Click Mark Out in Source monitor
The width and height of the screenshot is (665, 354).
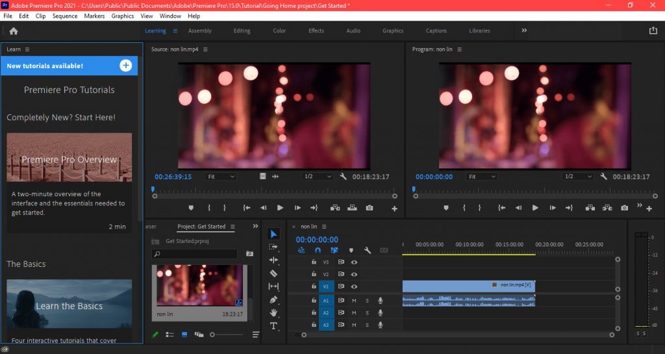click(x=224, y=208)
